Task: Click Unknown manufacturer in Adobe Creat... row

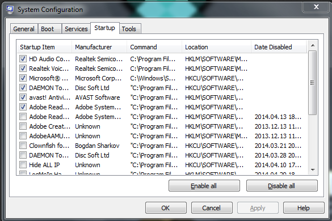Action: (87, 126)
